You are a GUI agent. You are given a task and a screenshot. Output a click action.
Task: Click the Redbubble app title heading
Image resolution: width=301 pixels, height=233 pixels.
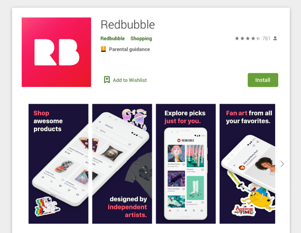point(128,25)
